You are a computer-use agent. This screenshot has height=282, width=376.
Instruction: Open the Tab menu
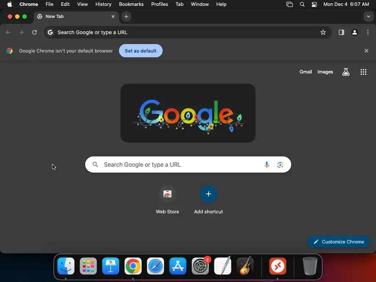pyautogui.click(x=179, y=4)
